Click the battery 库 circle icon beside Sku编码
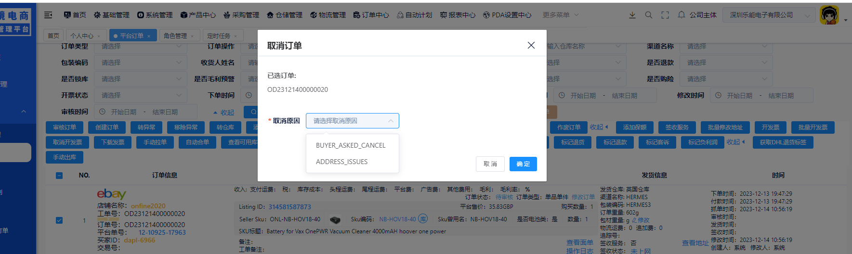 click(x=423, y=219)
